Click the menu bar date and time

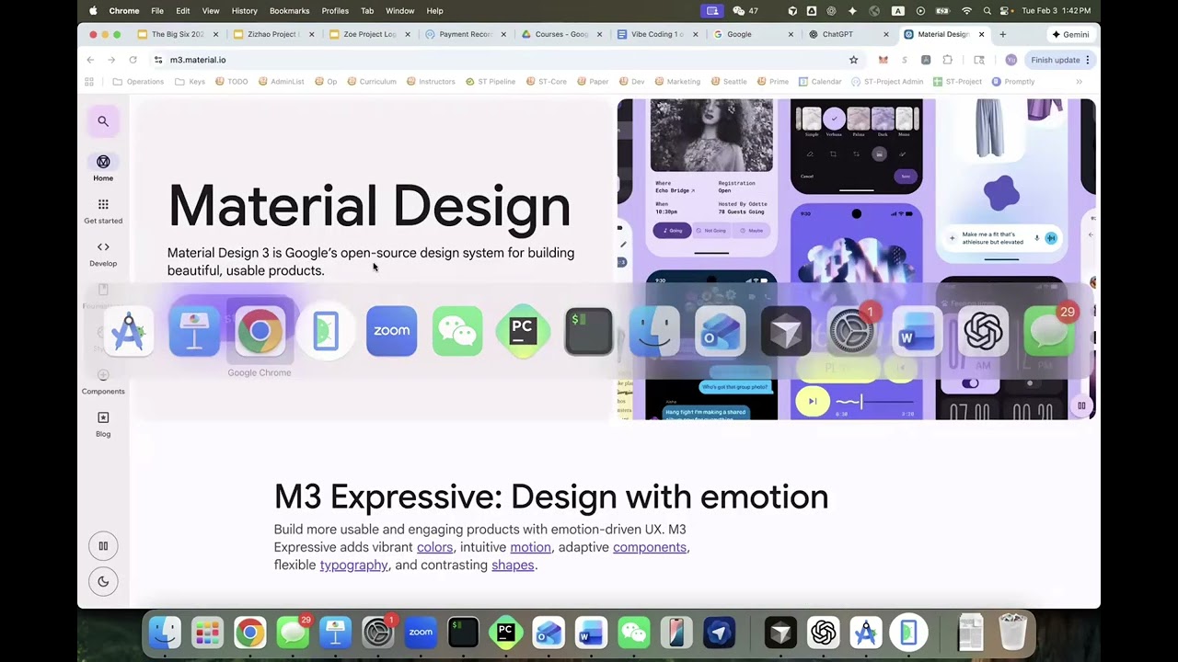[1057, 11]
